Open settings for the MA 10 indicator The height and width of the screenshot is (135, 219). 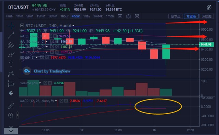pos(52,42)
